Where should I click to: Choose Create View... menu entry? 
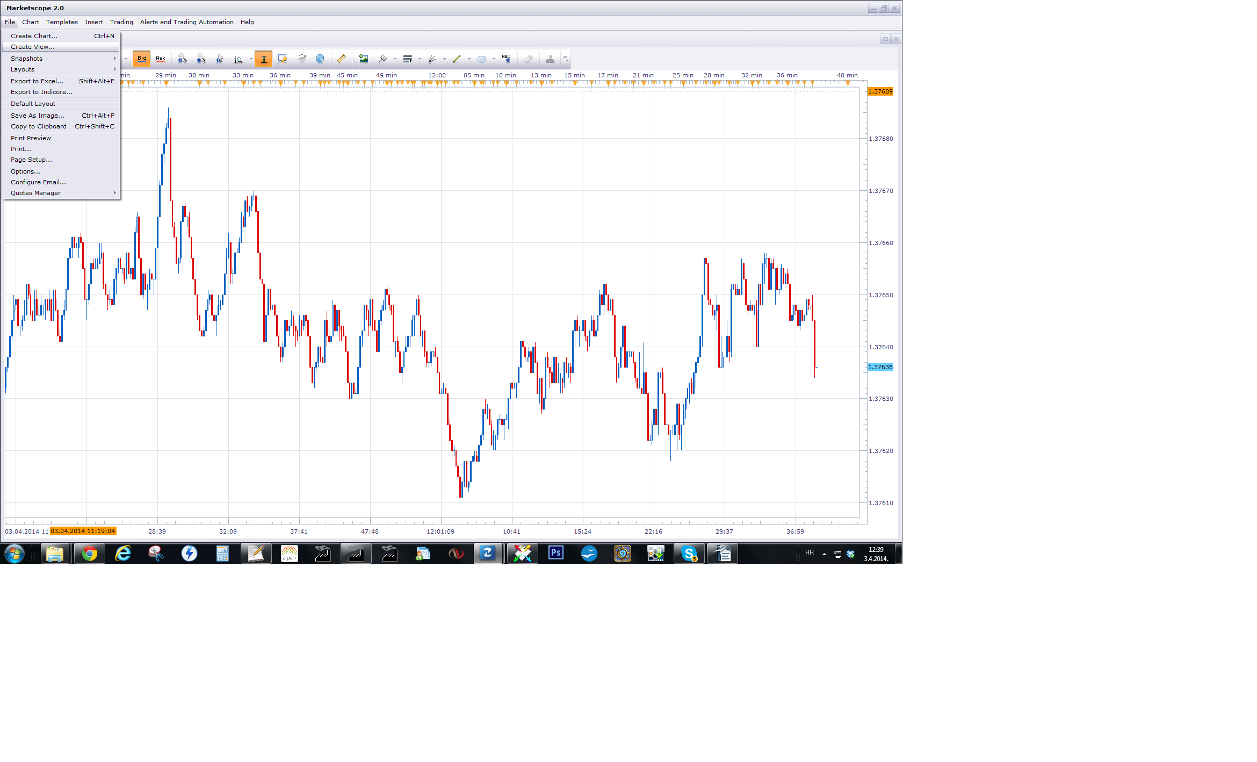(x=61, y=47)
